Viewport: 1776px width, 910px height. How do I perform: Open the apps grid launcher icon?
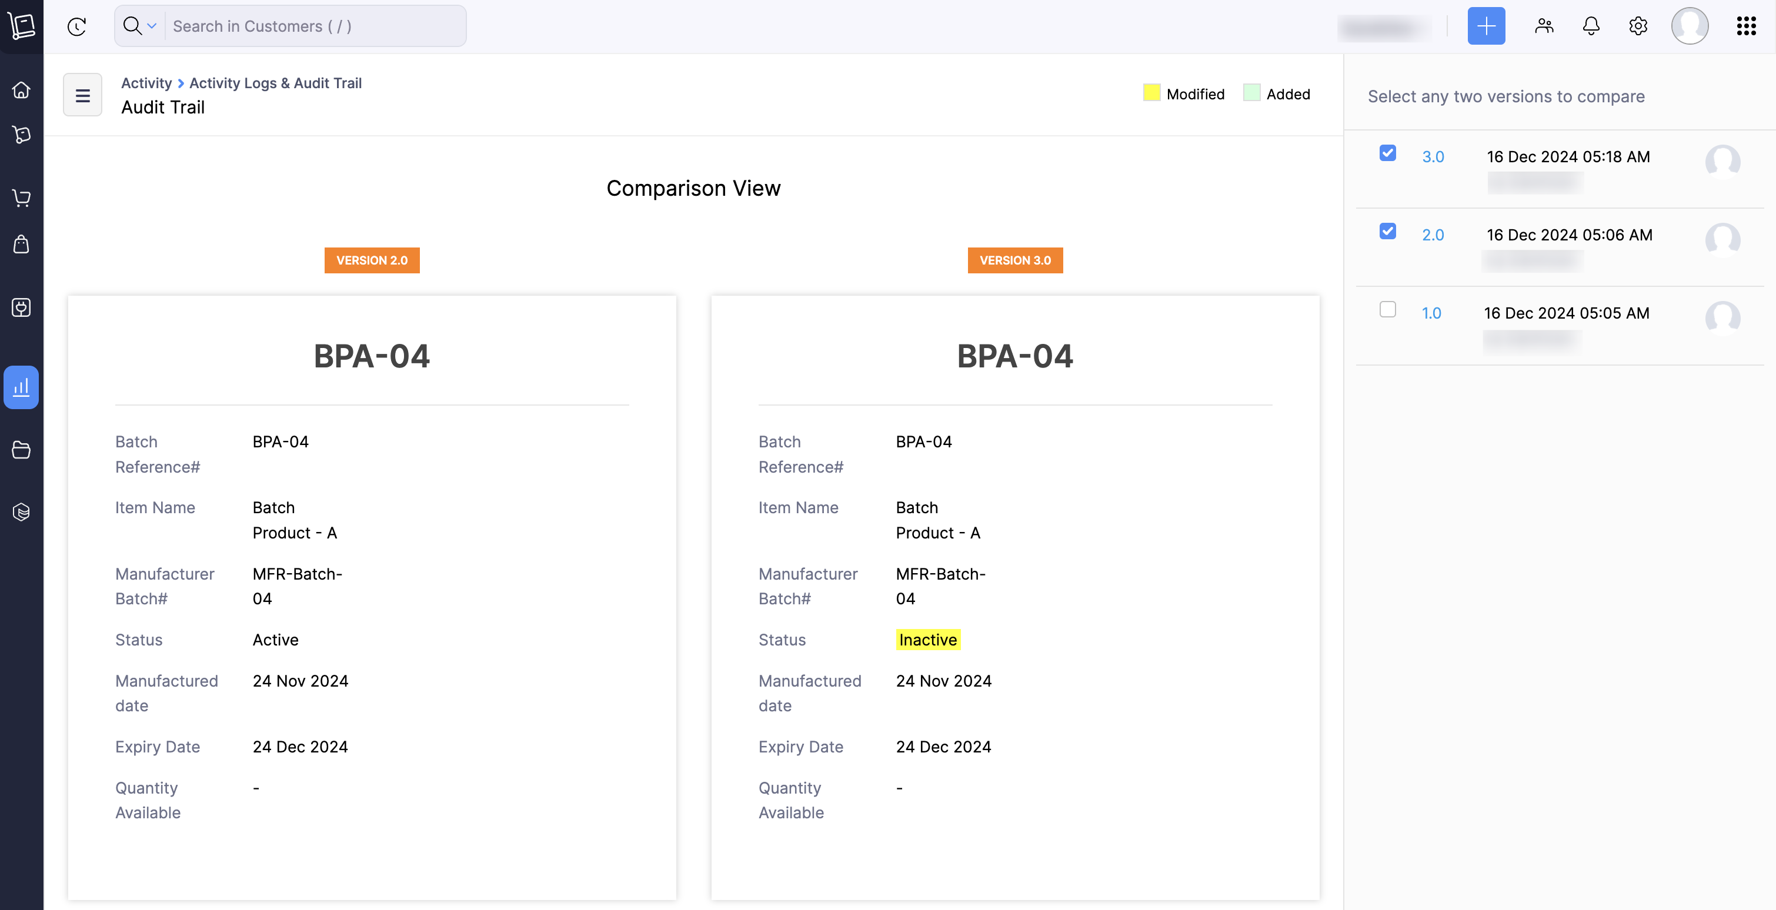click(1745, 26)
